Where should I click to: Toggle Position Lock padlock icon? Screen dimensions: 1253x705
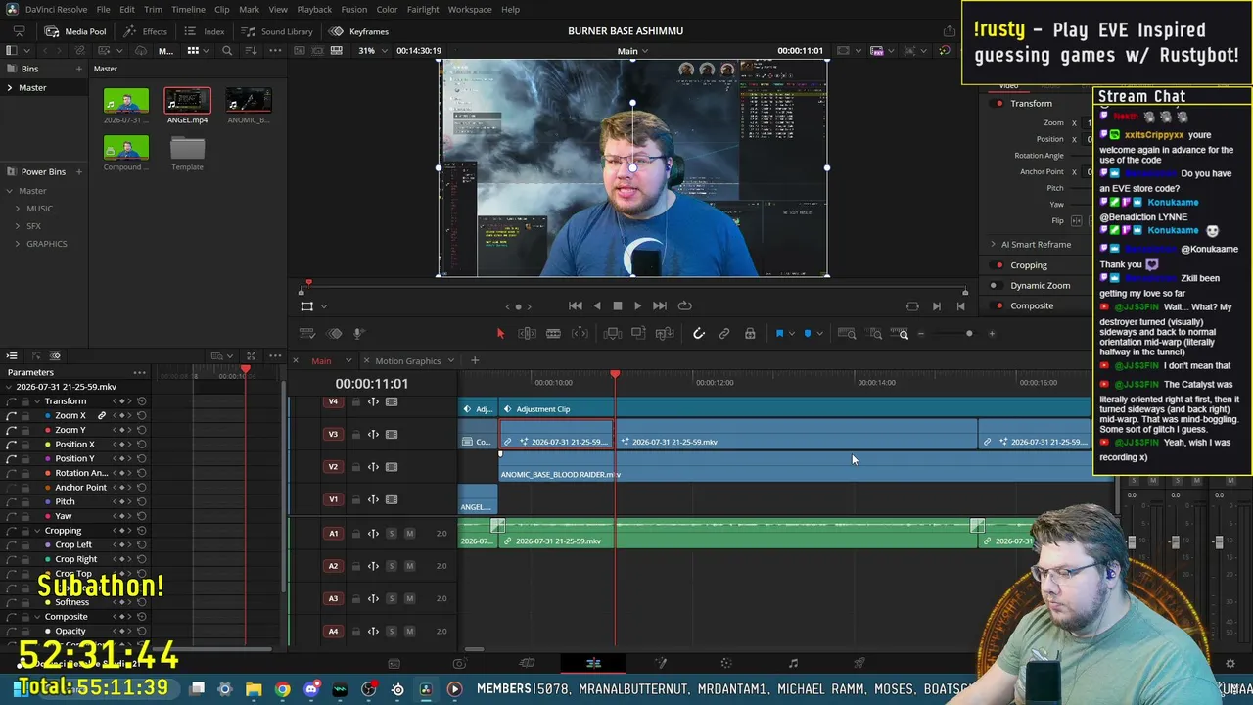[750, 334]
